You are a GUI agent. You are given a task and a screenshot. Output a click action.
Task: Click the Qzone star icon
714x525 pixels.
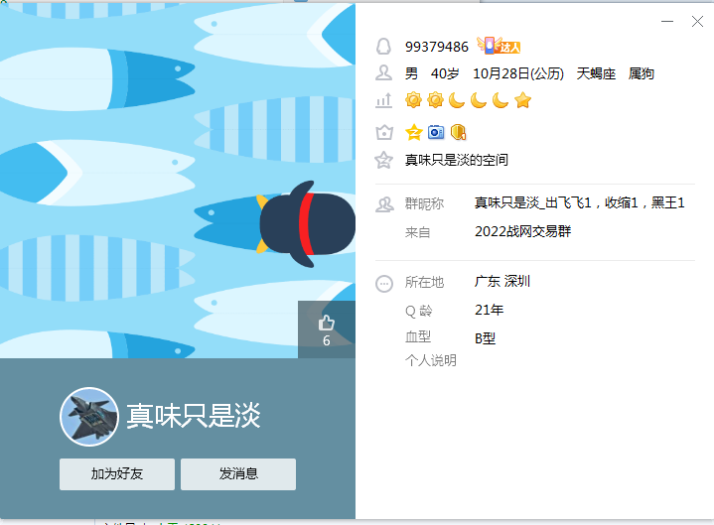point(383,160)
